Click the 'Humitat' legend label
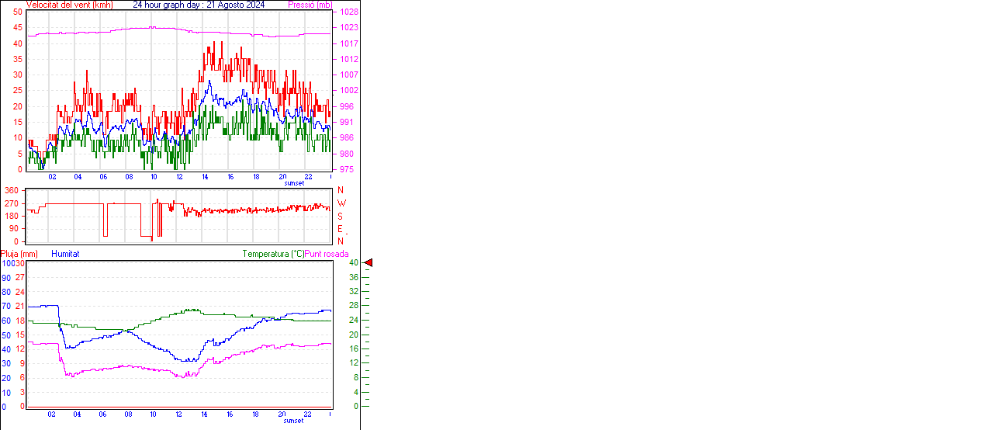The image size is (993, 430). (x=65, y=254)
